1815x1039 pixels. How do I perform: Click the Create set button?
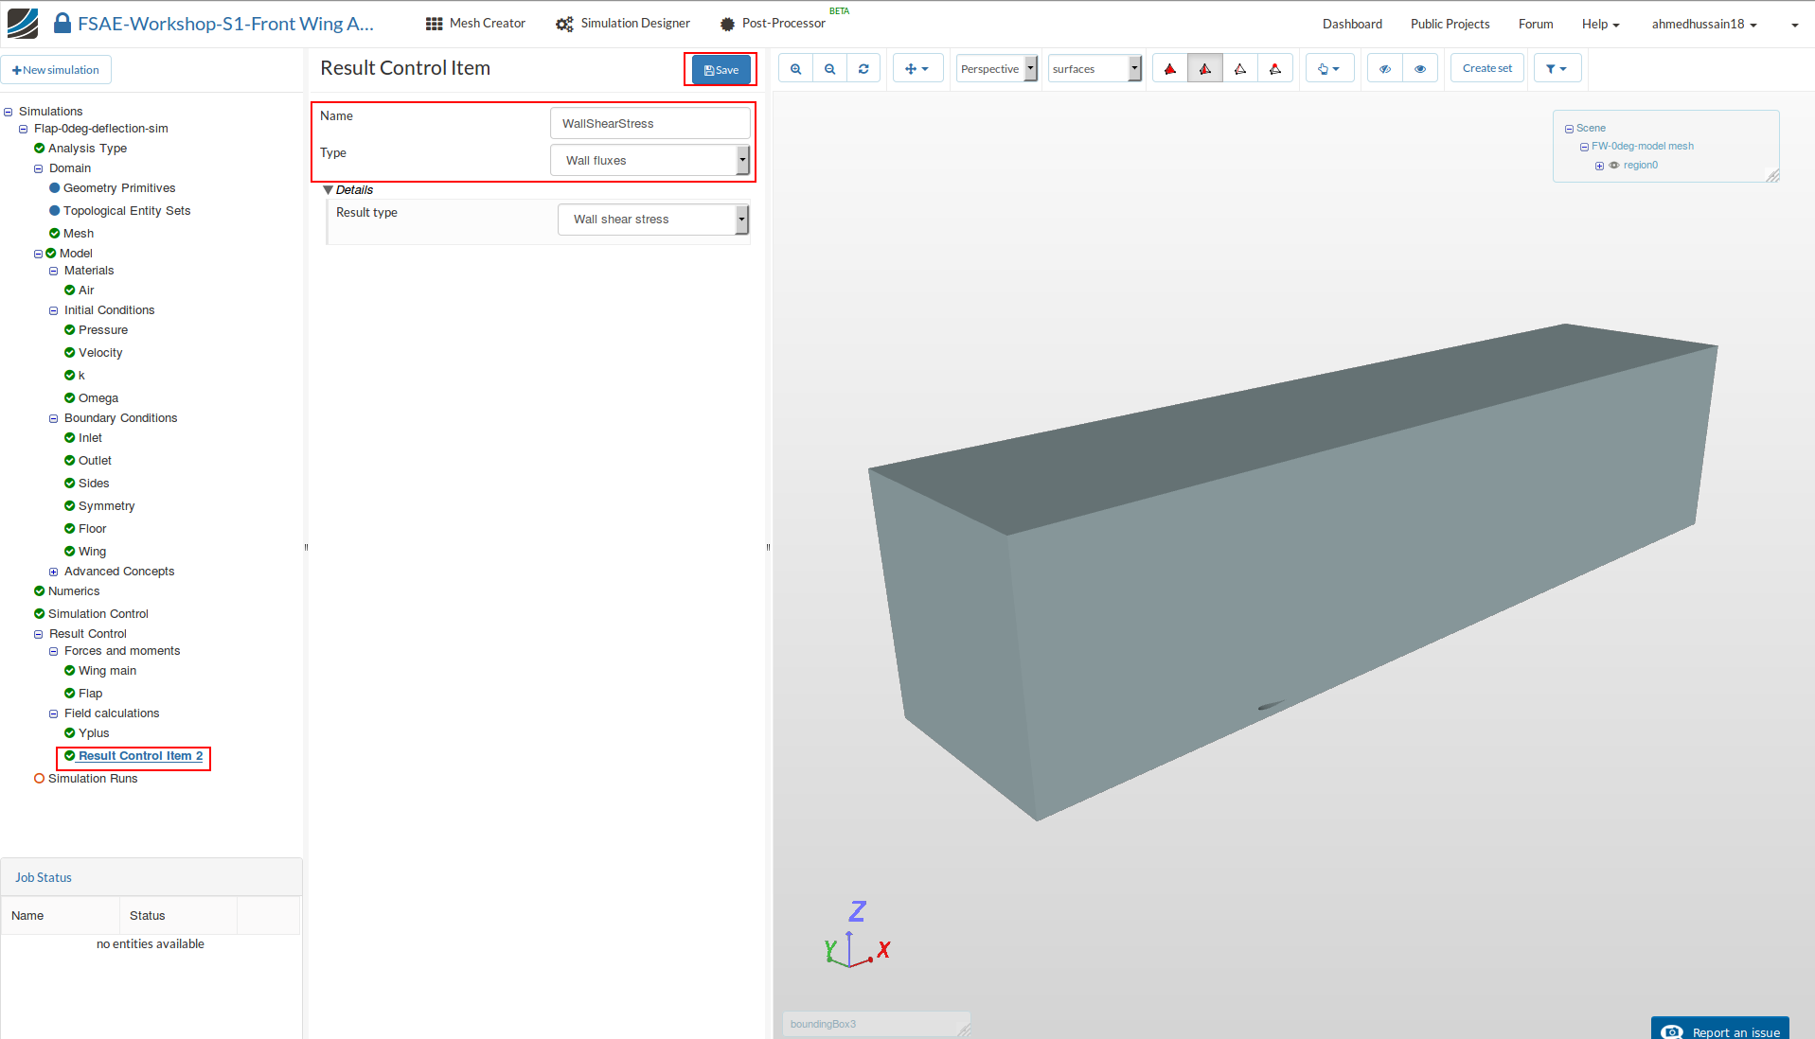[x=1486, y=69]
